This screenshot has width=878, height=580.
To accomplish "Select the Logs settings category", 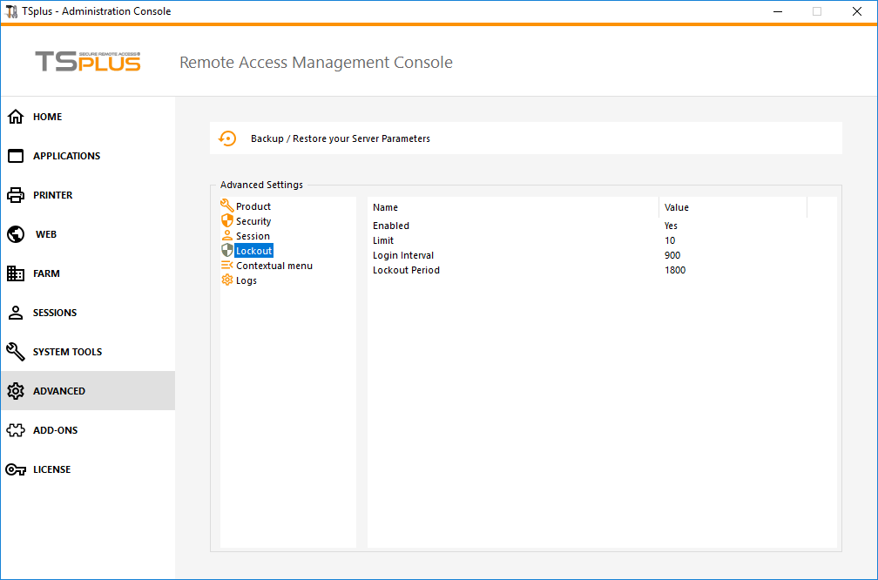I will (247, 280).
